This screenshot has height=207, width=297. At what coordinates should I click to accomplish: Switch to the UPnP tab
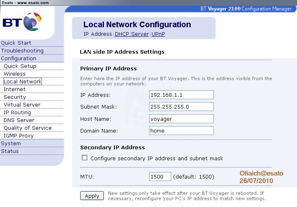pos(158,34)
